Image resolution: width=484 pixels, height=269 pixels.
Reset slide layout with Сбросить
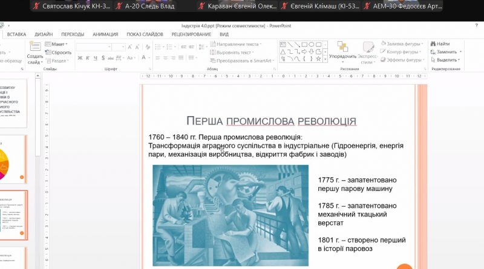58,53
